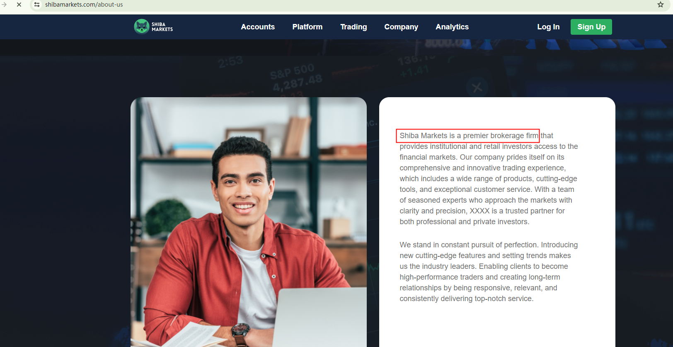This screenshot has width=673, height=347.
Task: Open site information icon beside the URL
Action: pos(37,5)
